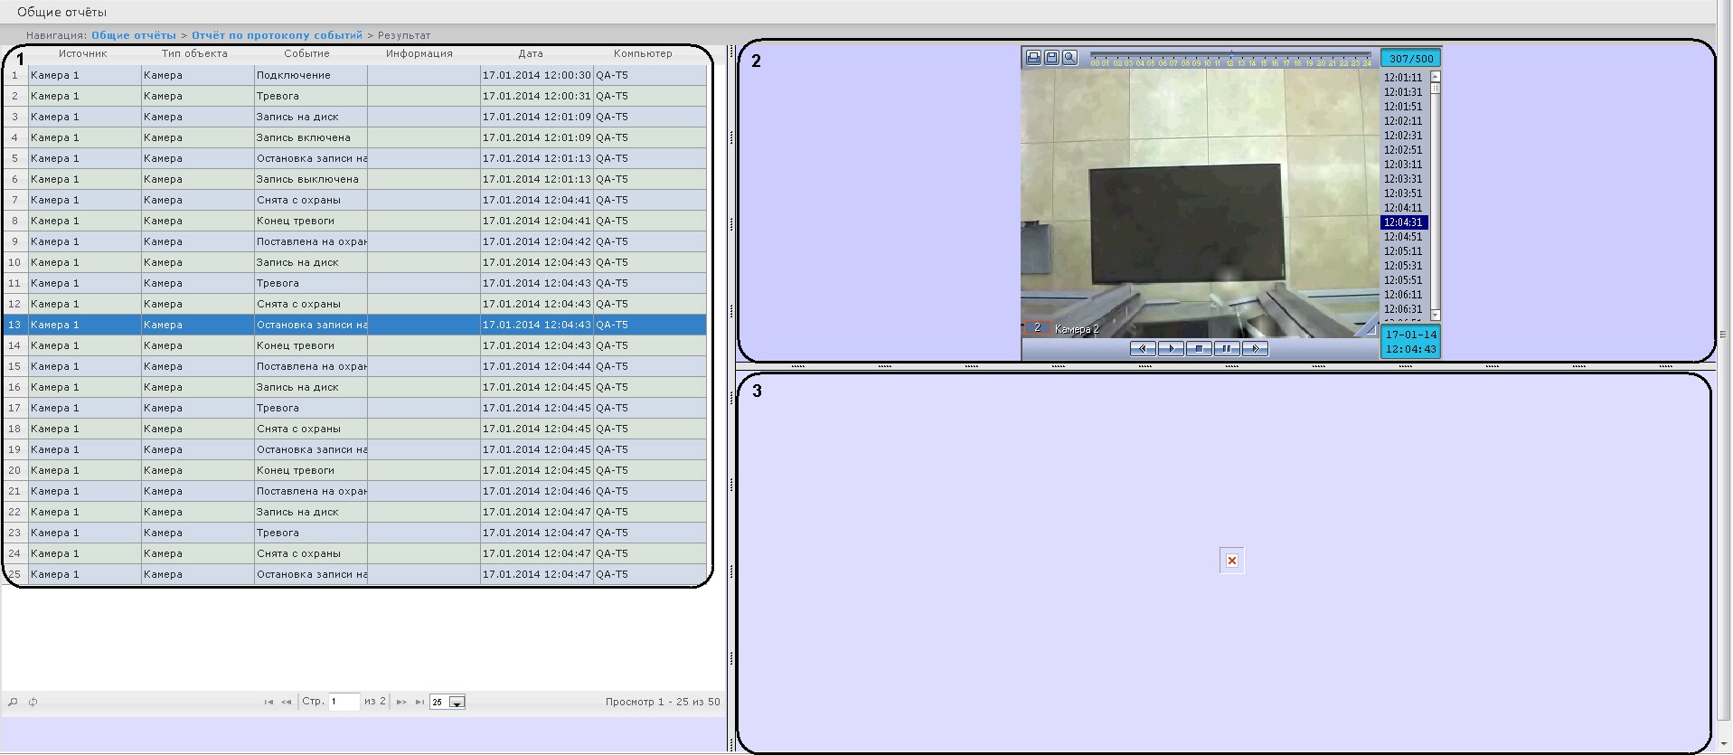This screenshot has width=1733, height=755.
Task: Step to previous frame in video player
Action: coord(1144,349)
